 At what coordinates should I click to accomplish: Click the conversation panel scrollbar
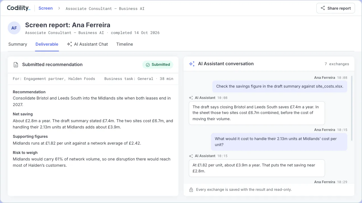pyautogui.click(x=352, y=108)
